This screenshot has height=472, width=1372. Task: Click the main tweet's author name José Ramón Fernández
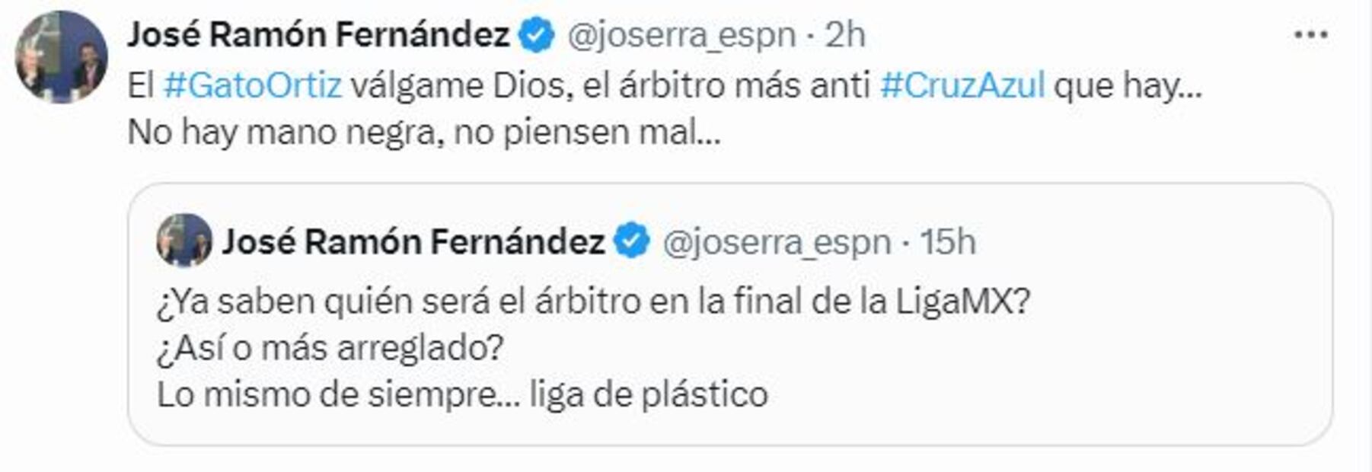(318, 35)
